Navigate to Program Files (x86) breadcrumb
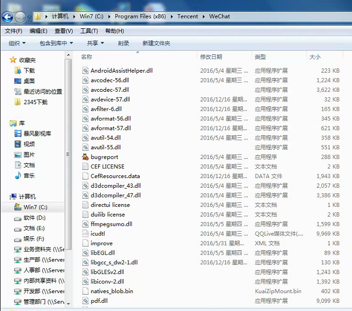Screen dimensions: 352x311 [140, 16]
